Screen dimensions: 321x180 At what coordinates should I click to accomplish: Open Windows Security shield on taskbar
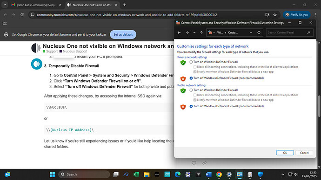pyautogui.click(x=260, y=174)
